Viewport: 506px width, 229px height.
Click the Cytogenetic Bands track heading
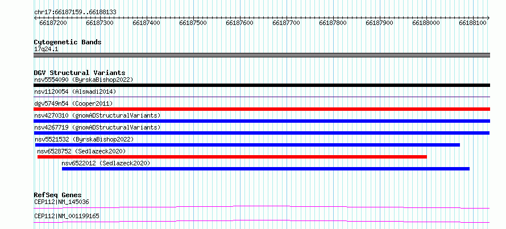68,42
